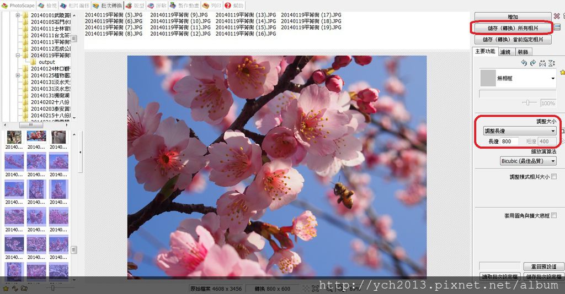Expand the 20140125植物園 folder node
Viewport: 565px width, 294px height.
(18, 75)
